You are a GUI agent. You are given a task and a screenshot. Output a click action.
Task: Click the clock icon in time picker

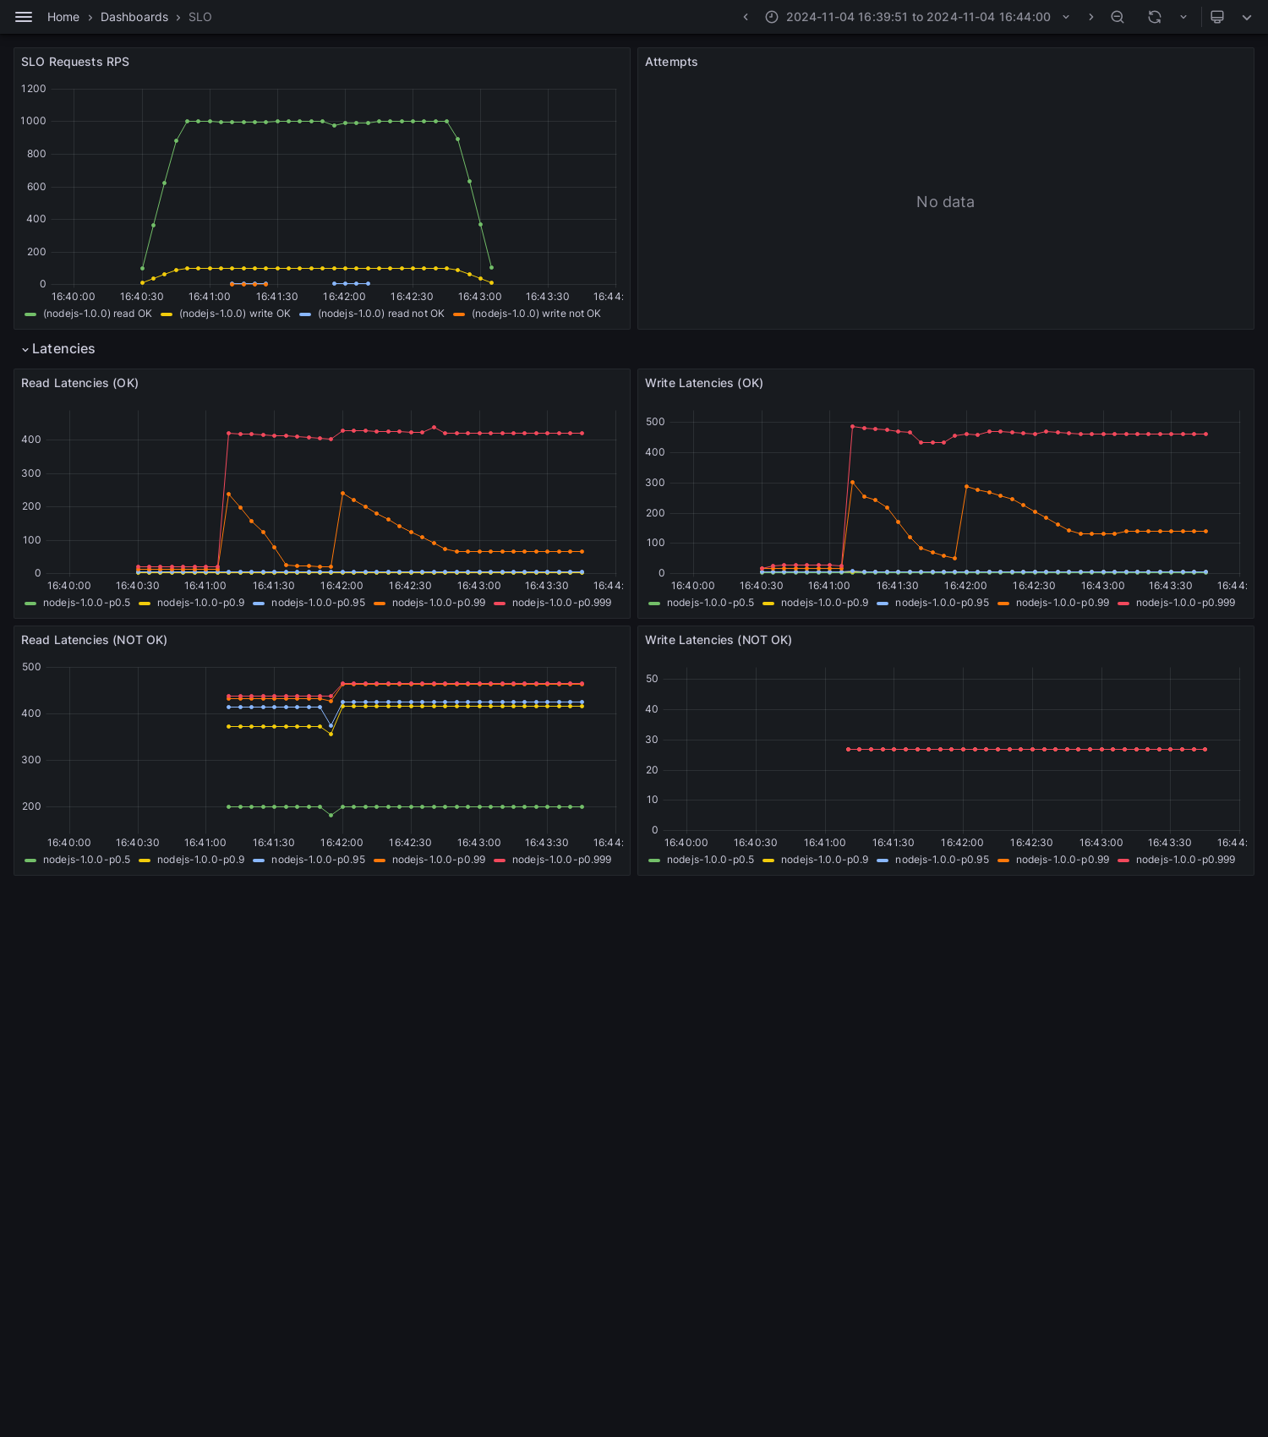tap(772, 17)
